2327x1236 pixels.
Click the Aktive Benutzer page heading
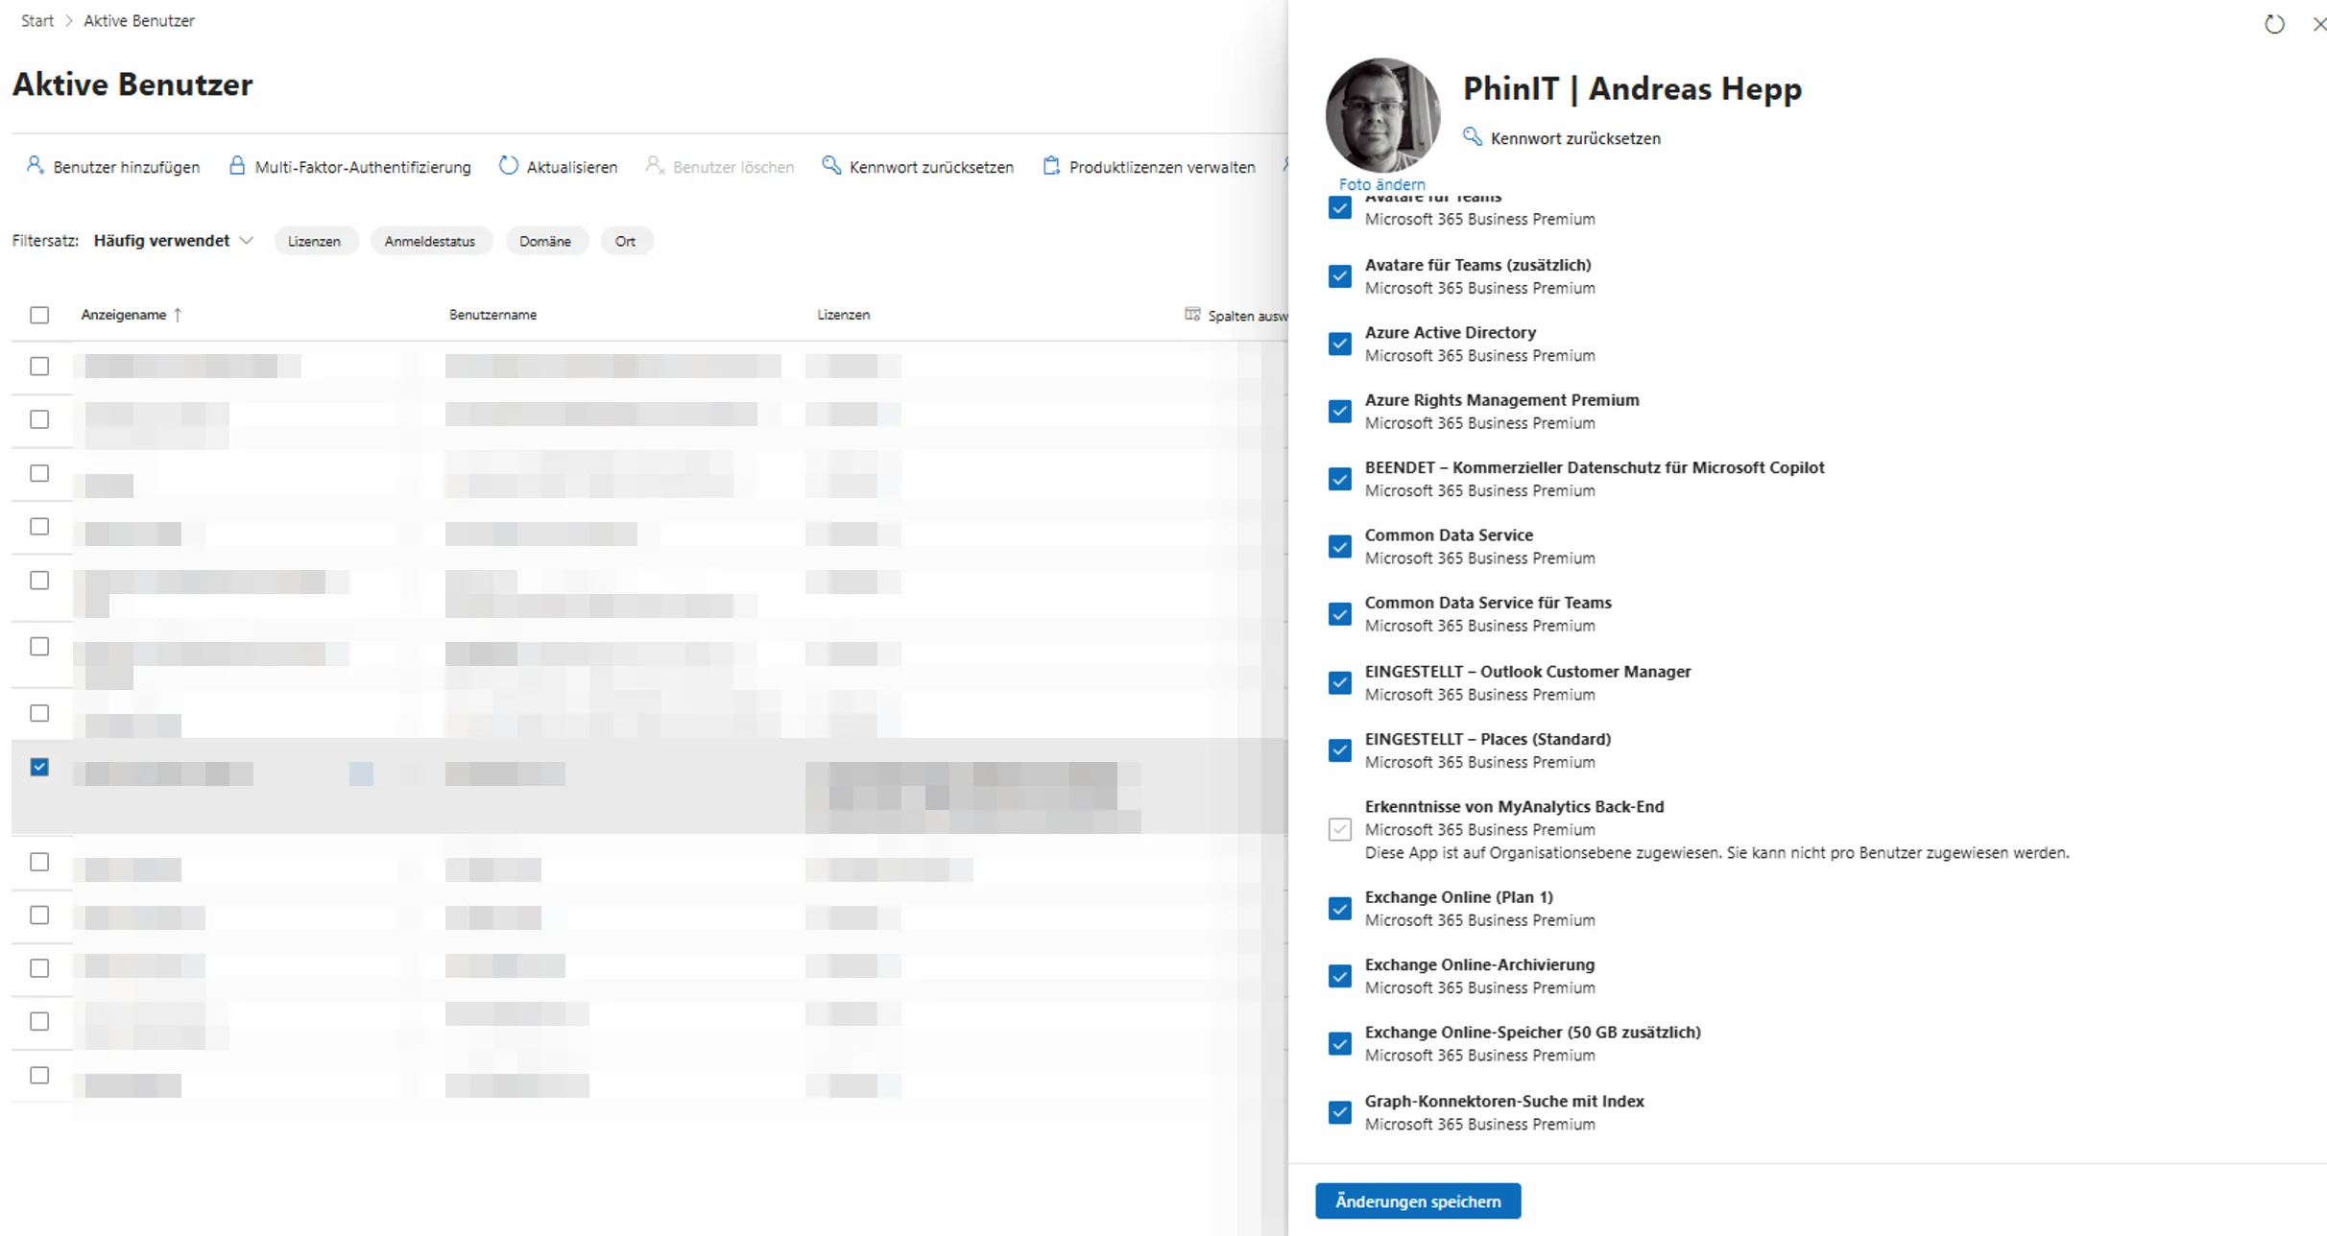coord(132,84)
